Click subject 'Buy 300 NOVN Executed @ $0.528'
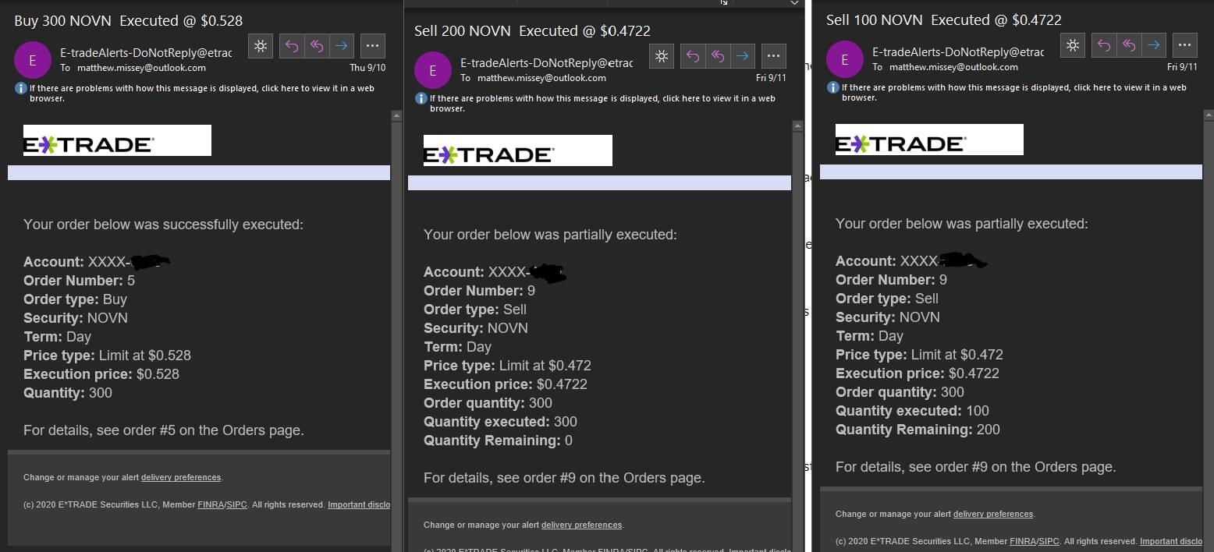Viewport: 1214px width, 552px height. (x=128, y=21)
